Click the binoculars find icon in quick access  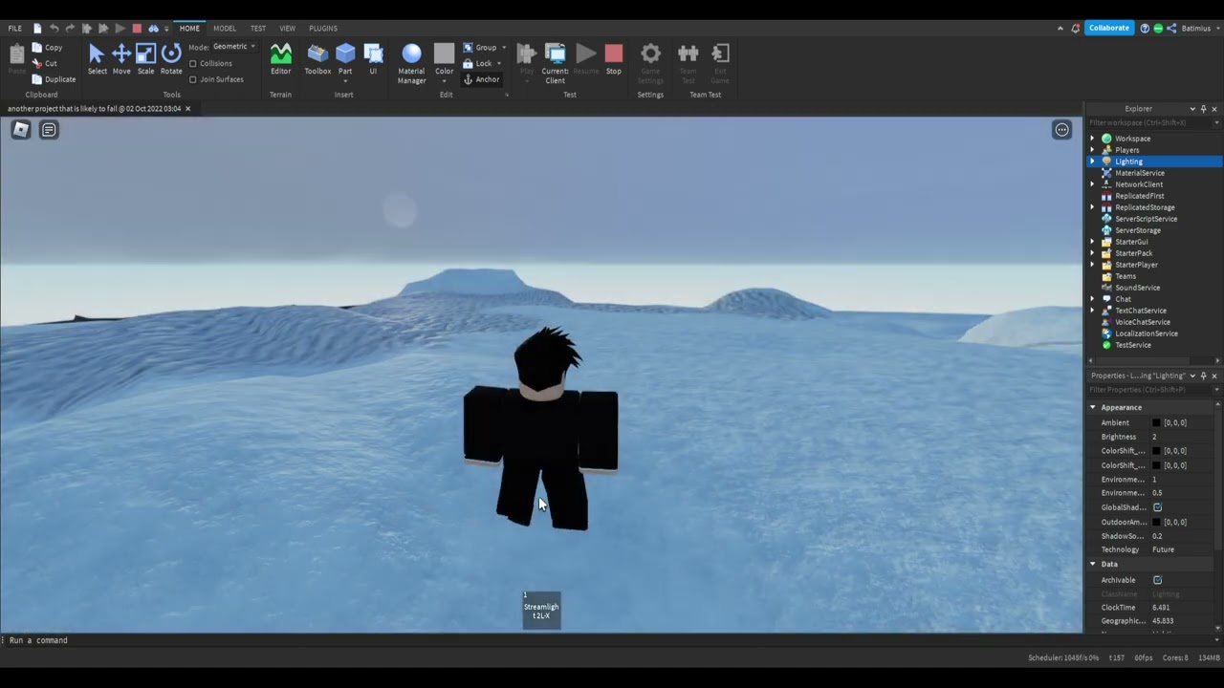click(153, 28)
